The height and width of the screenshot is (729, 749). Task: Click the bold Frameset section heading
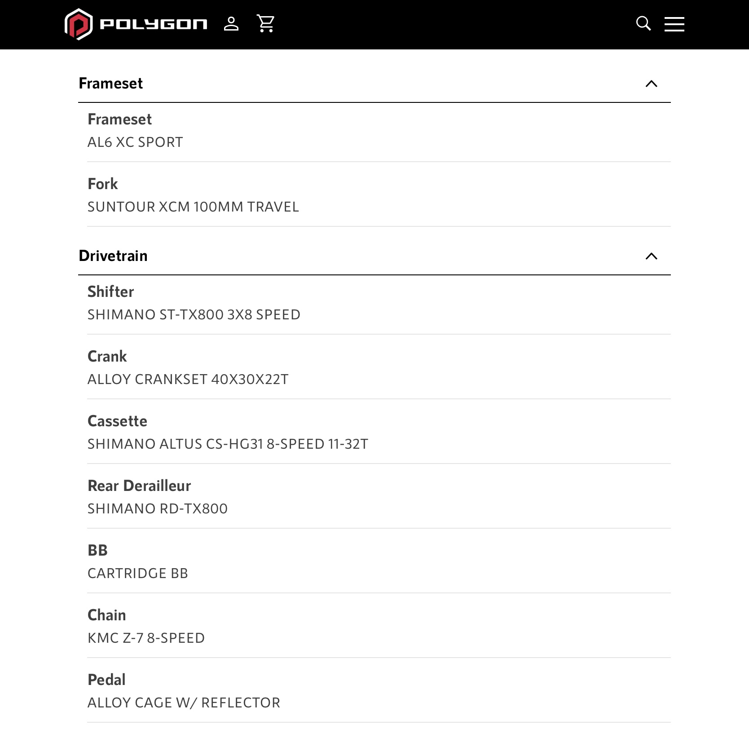pyautogui.click(x=110, y=84)
